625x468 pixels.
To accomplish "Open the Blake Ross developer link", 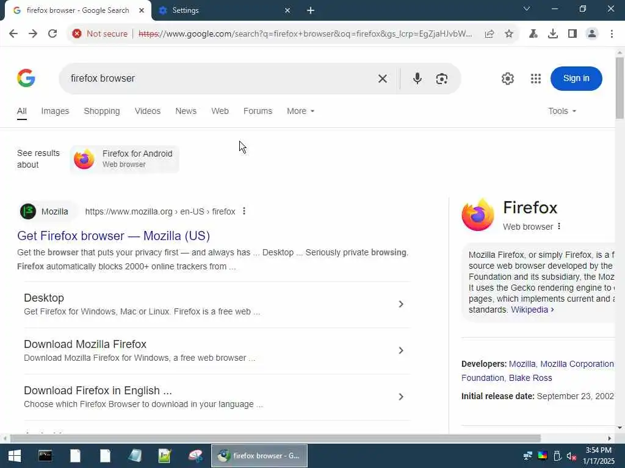I will (x=530, y=378).
